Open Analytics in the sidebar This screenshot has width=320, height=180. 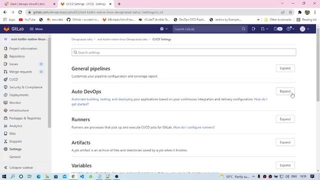coord(15,126)
